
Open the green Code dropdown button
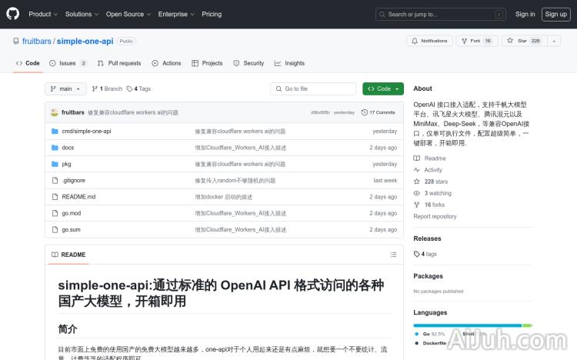click(x=383, y=88)
